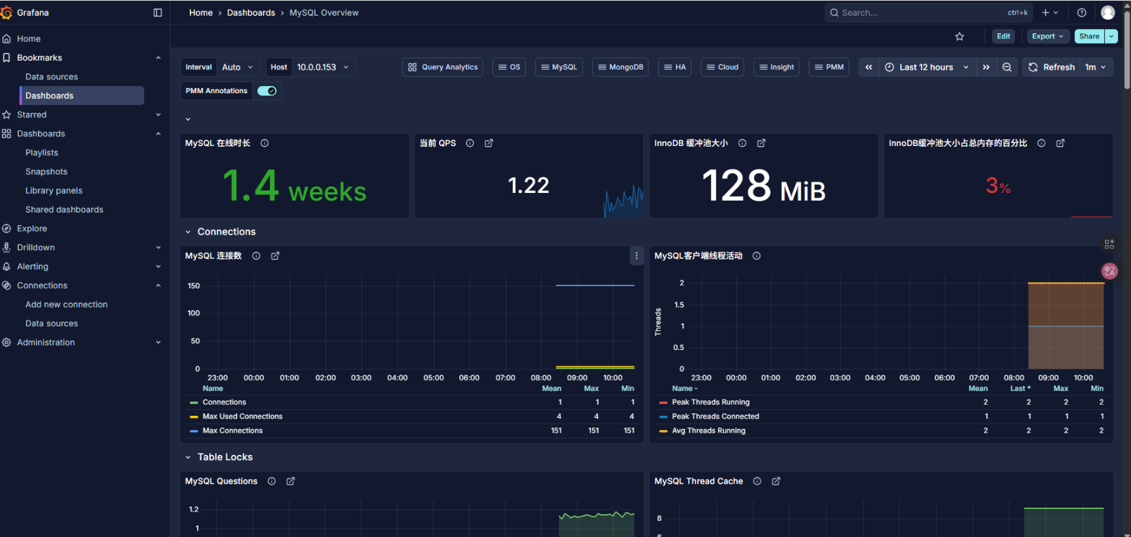Open the Last 12 hours time picker
This screenshot has width=1131, height=537.
(x=927, y=67)
